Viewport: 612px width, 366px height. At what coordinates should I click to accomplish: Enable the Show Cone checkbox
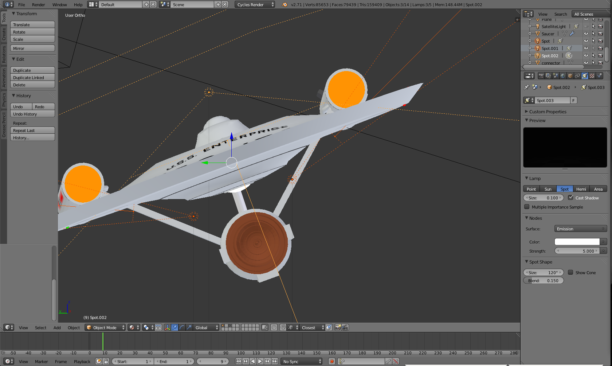[x=570, y=272]
